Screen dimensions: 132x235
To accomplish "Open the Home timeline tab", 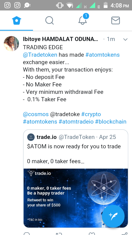I will point(16,21).
